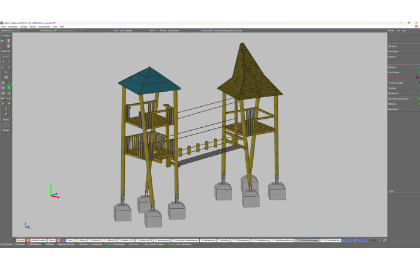Open the Beschriftung dropdown arrow

(83, 31)
